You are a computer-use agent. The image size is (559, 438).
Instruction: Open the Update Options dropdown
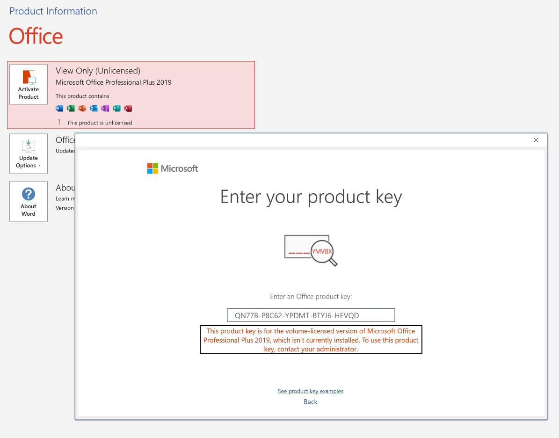coord(29,154)
